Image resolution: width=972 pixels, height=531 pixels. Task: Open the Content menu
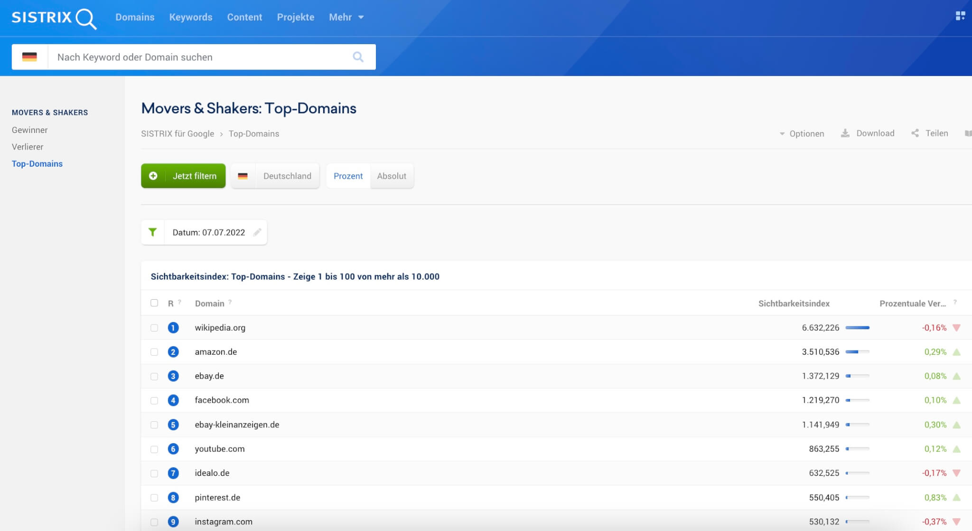pyautogui.click(x=244, y=17)
